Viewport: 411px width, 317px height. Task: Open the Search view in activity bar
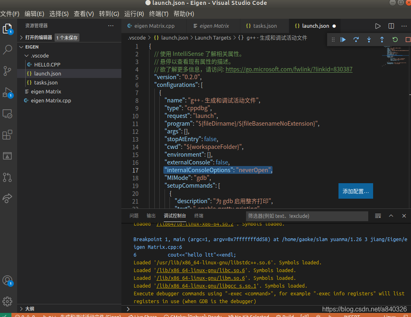coord(7,49)
